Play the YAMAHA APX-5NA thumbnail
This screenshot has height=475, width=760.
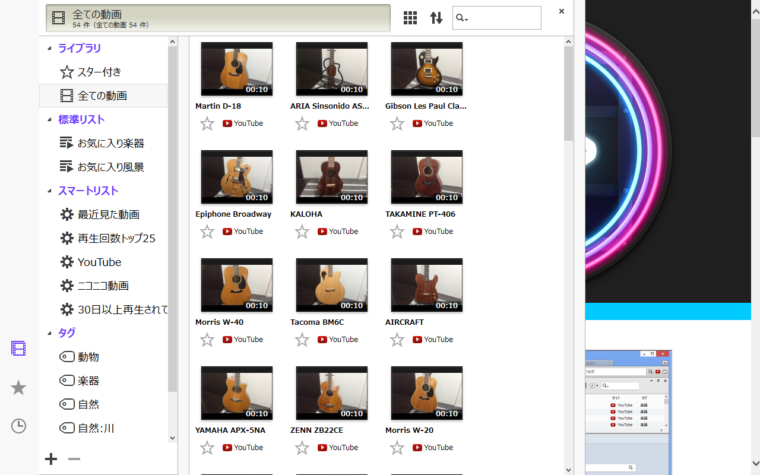click(237, 393)
